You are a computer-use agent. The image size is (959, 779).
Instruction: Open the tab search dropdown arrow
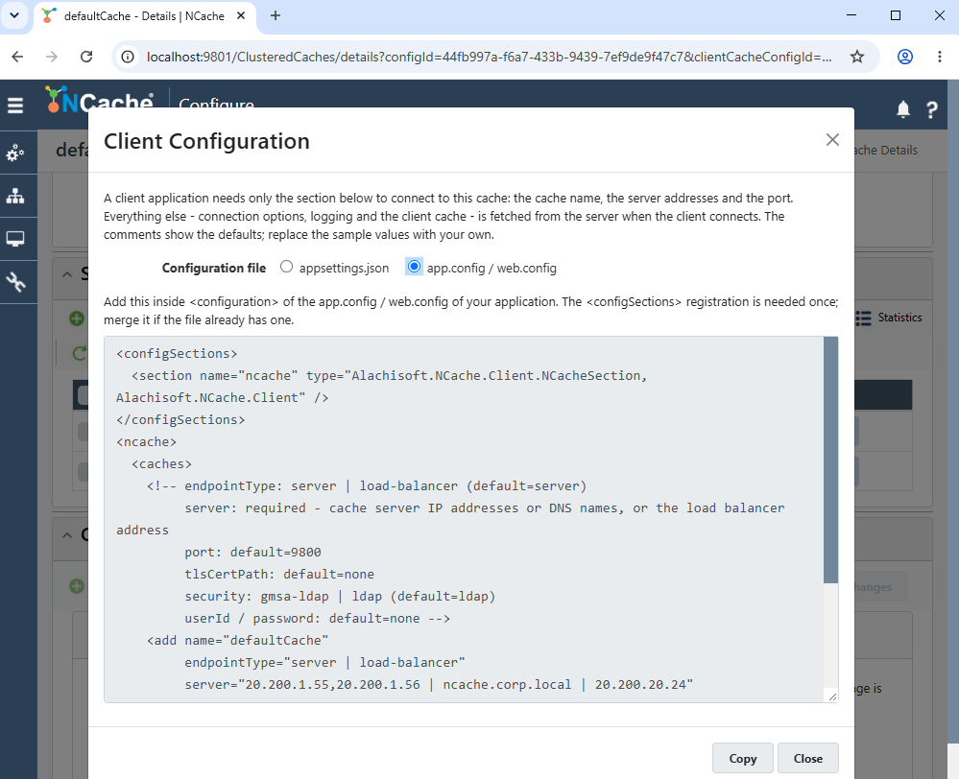[x=14, y=15]
